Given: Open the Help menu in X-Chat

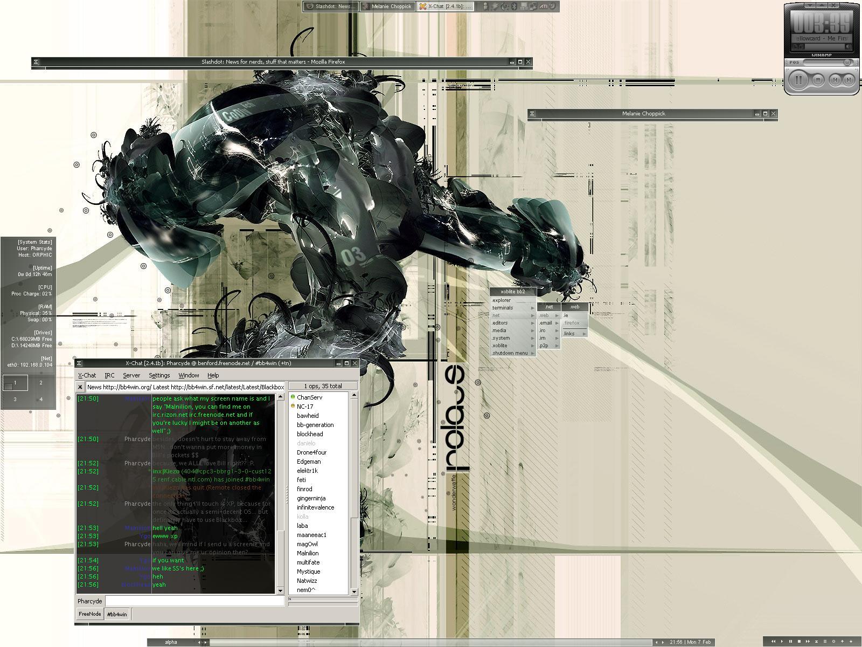Looking at the screenshot, I should click(213, 375).
